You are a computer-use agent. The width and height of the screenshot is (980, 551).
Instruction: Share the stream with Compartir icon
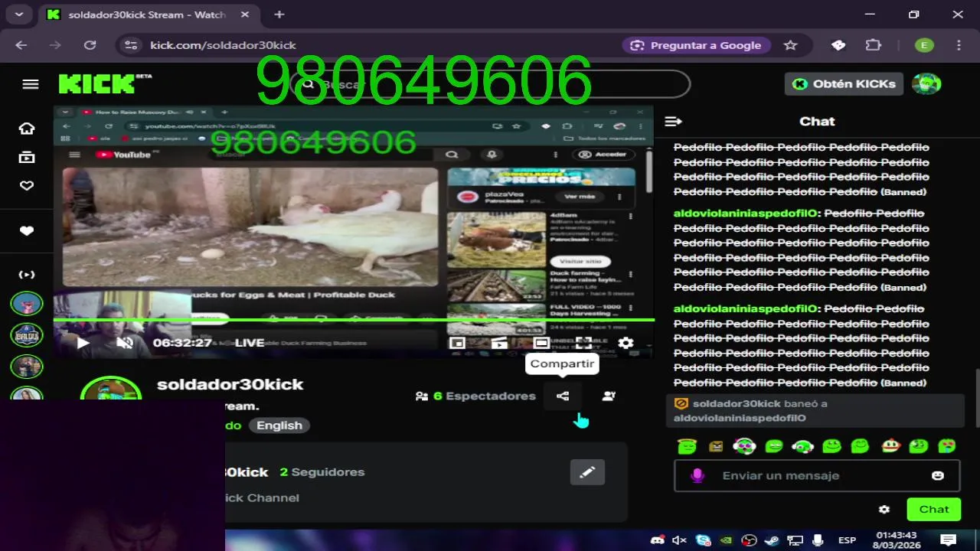[x=563, y=396]
